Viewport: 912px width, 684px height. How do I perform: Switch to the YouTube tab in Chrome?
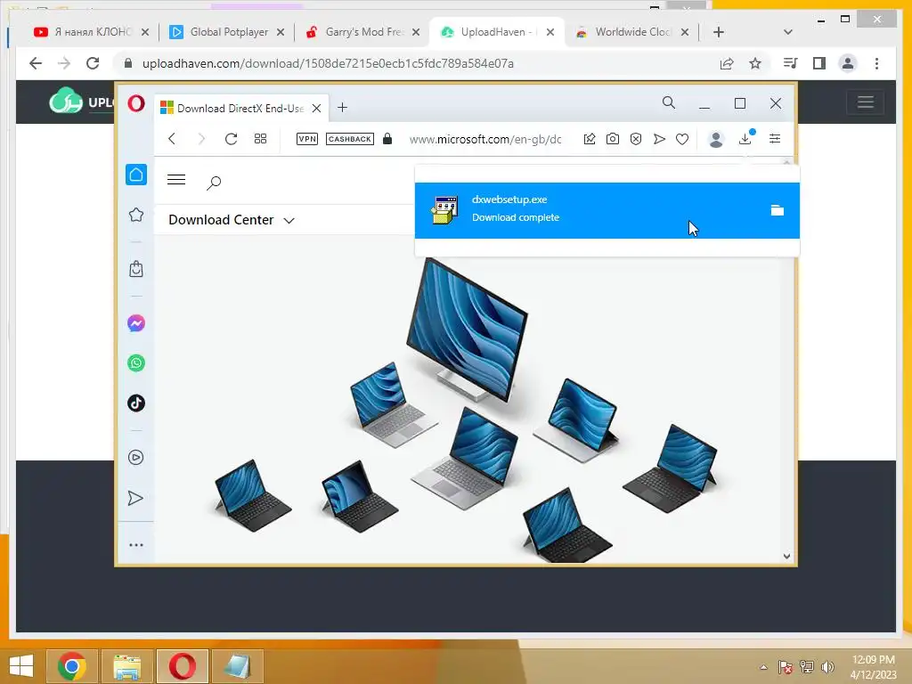tap(91, 32)
